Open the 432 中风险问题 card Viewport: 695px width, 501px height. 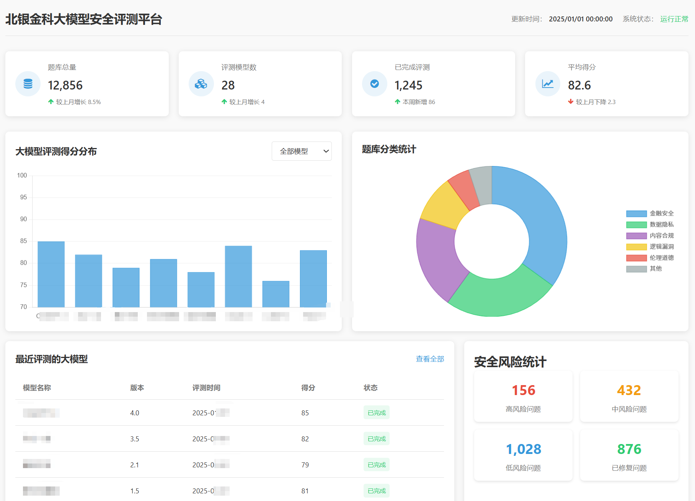629,396
